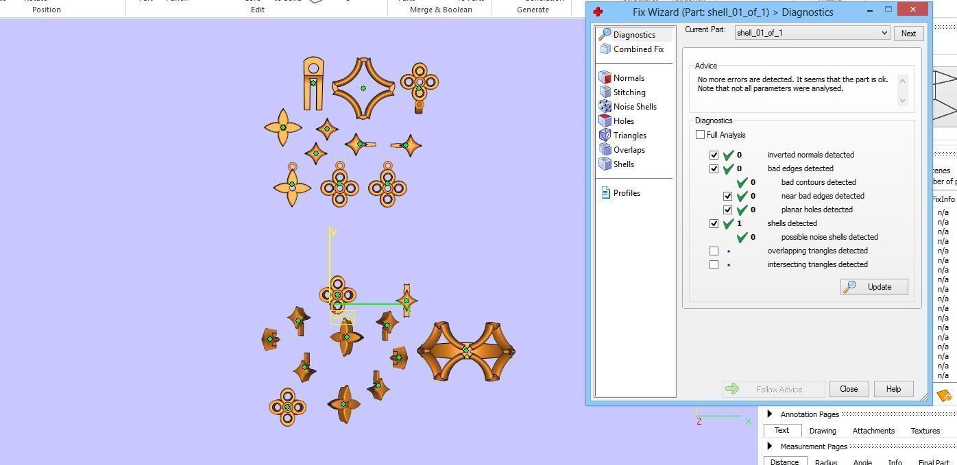Image resolution: width=957 pixels, height=465 pixels.
Task: Click the Generate ribbon group label
Action: pyautogui.click(x=533, y=10)
